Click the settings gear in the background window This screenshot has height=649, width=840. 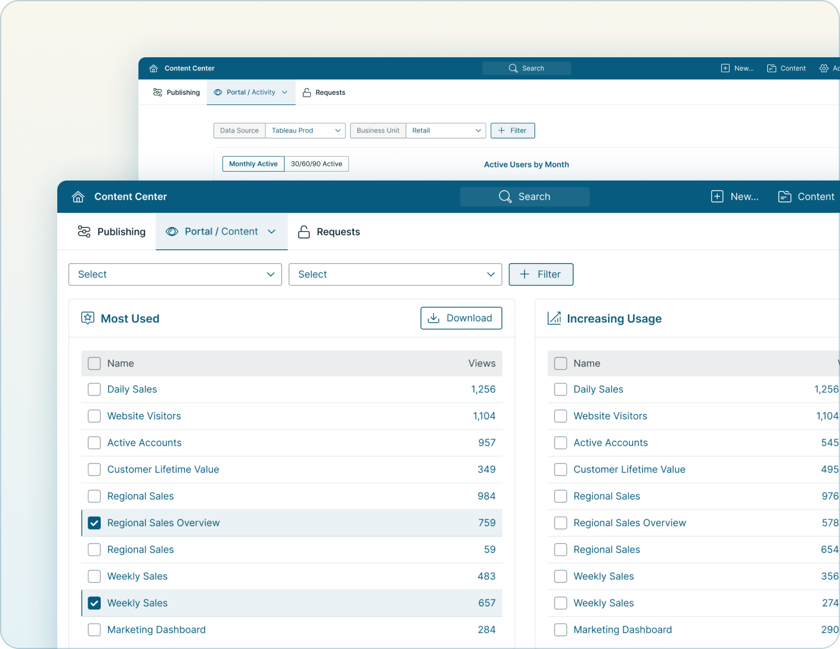tap(825, 68)
